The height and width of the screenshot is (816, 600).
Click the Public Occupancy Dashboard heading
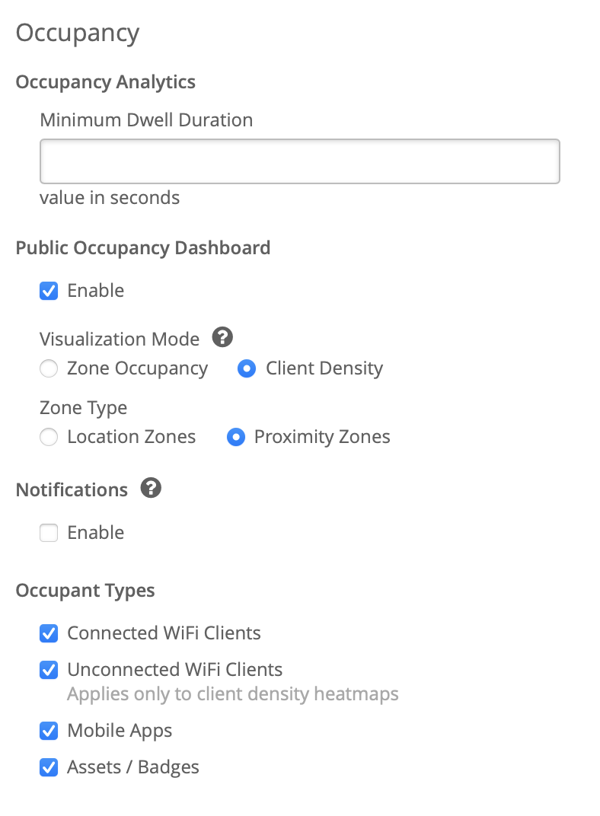tap(142, 248)
